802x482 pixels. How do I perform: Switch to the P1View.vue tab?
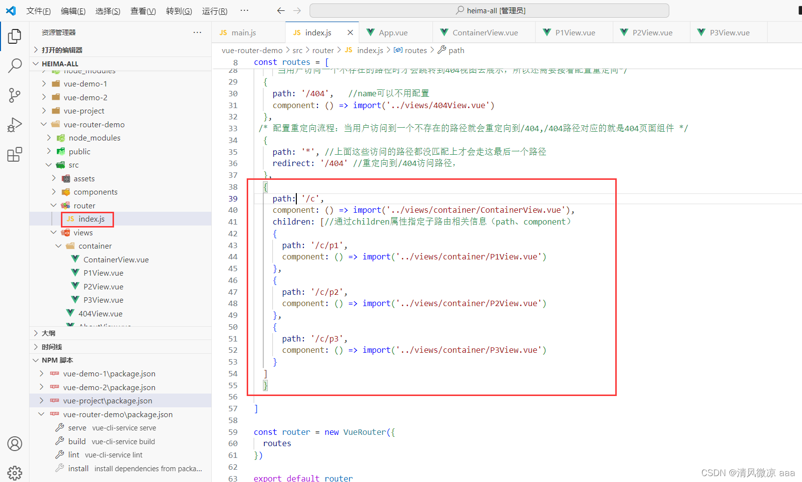pos(574,32)
